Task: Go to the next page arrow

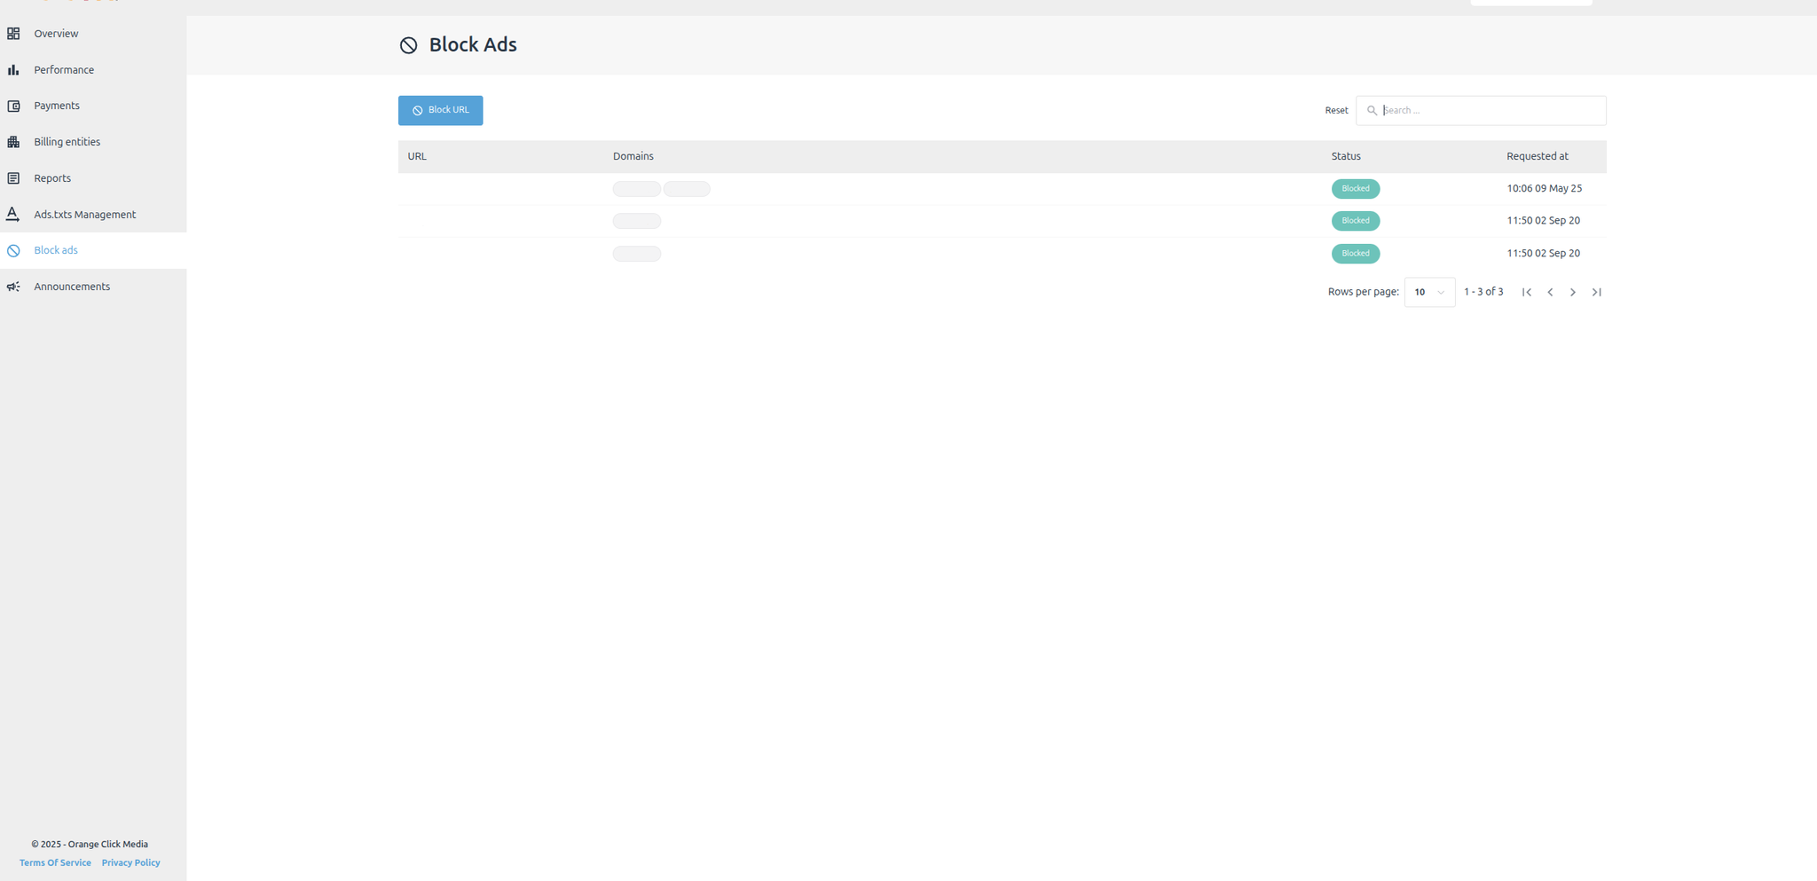Action: point(1573,292)
